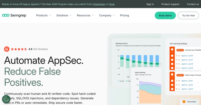Image resolution: width=201 pixels, height=105 pixels.
Task: Click the CRITICAL badge beside colorama-py
Action: click(x=180, y=50)
